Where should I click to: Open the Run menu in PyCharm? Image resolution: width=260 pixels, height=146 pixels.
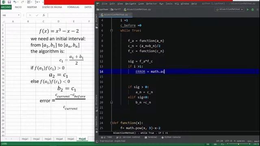coord(161,4)
